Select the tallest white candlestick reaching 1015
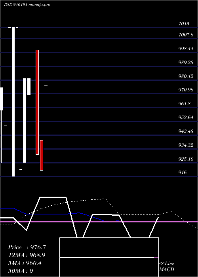Screen dimensions: 198x277 (x=13, y=102)
